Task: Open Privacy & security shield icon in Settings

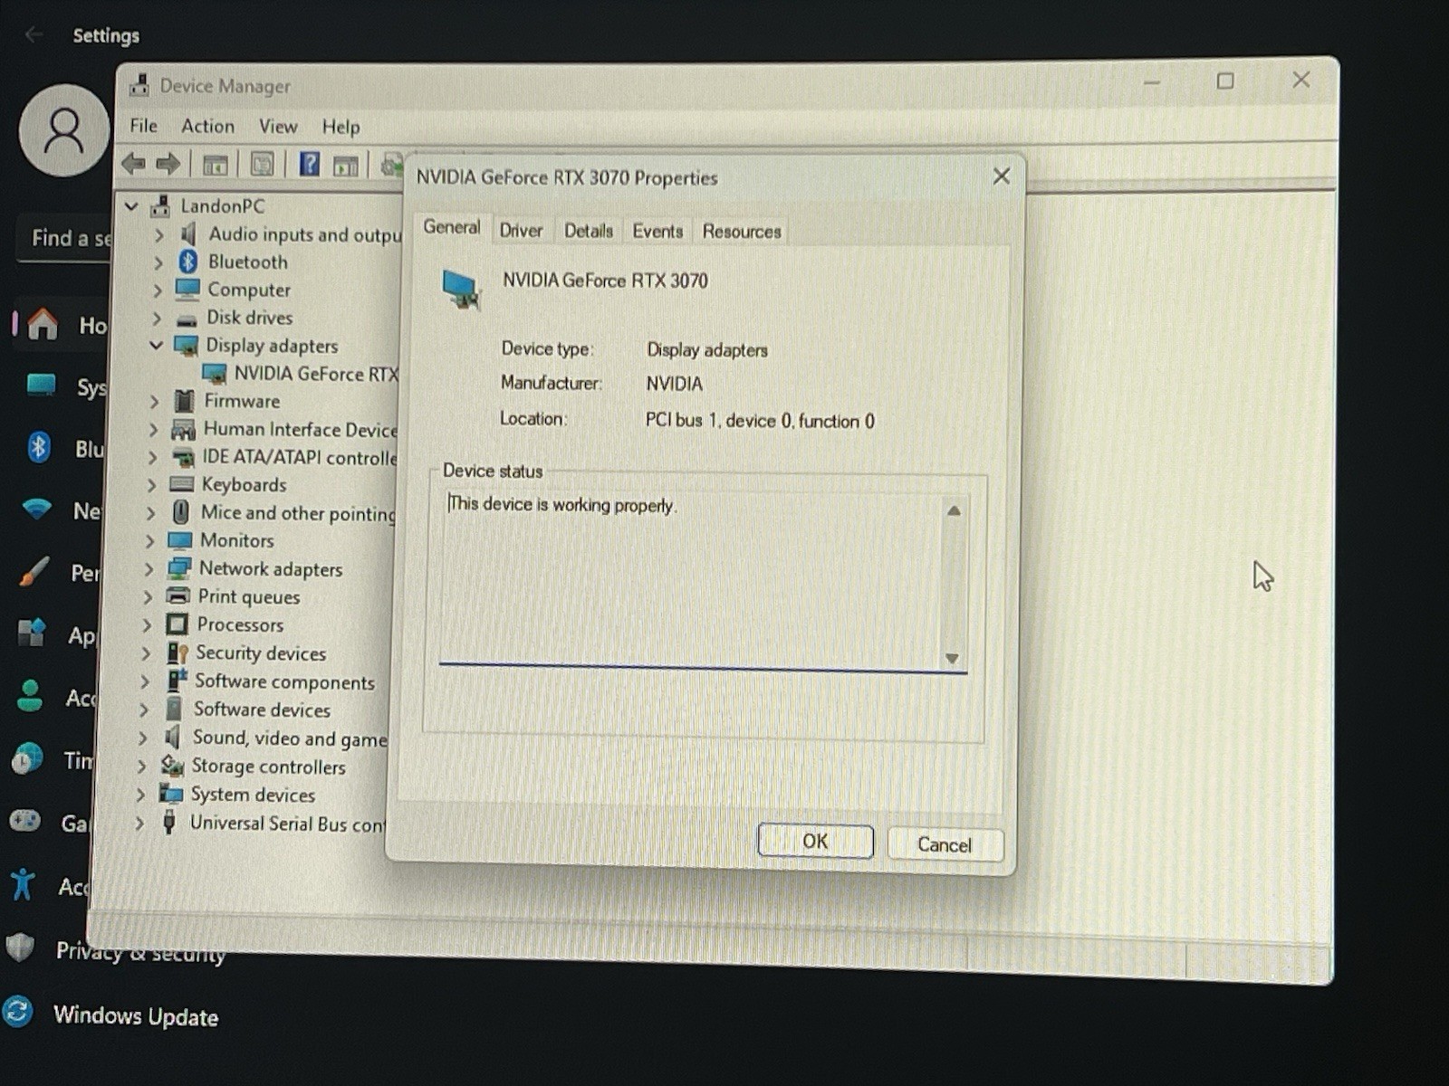Action: coord(20,948)
